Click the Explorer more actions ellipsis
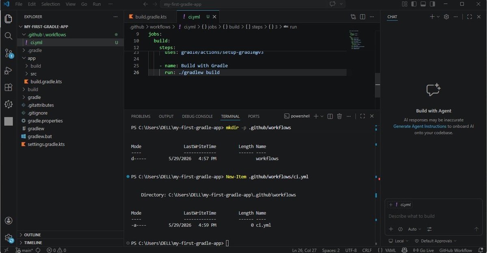 116,17
